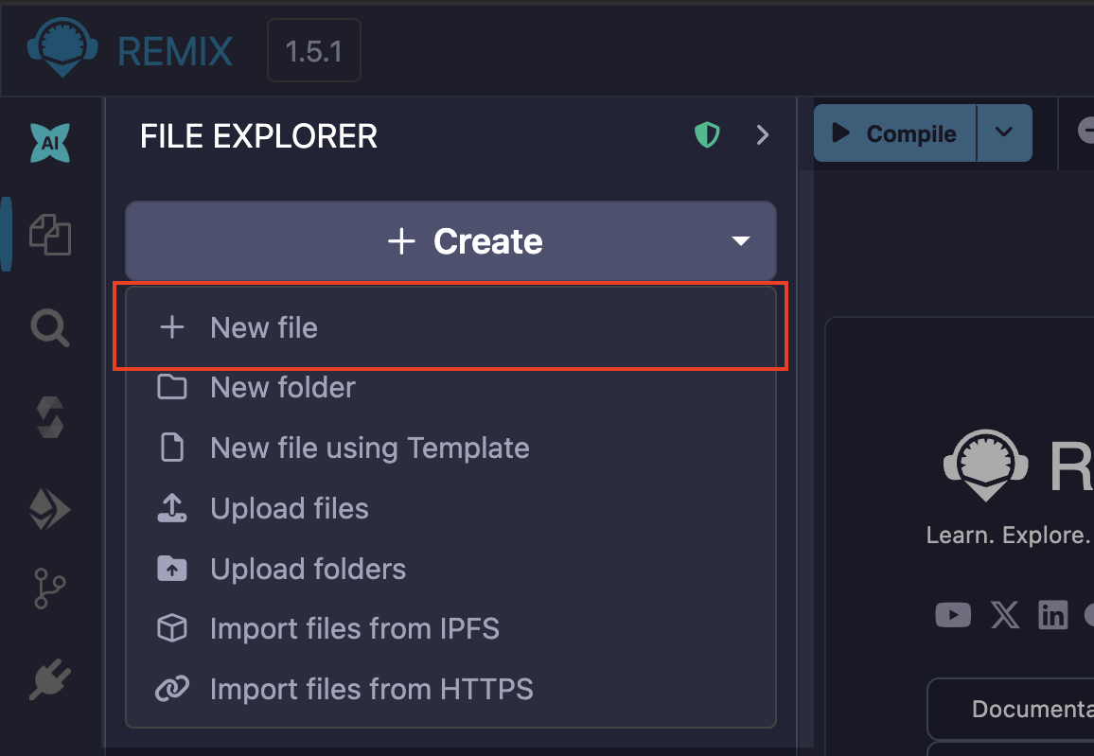Viewport: 1094px width, 756px height.
Task: Click the chevron next to File Explorer
Action: [x=763, y=134]
